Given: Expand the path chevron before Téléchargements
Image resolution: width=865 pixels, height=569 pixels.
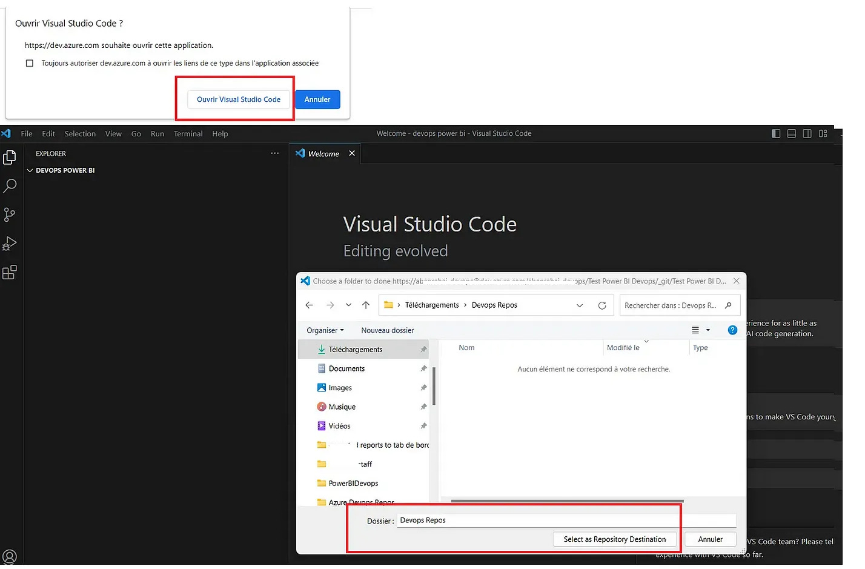Looking at the screenshot, I should [399, 305].
